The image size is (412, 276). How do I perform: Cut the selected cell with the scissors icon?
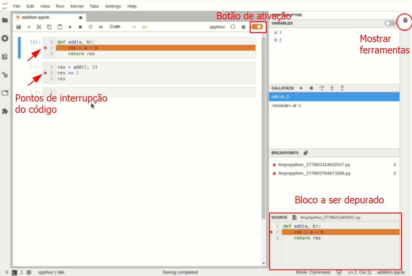point(39,27)
